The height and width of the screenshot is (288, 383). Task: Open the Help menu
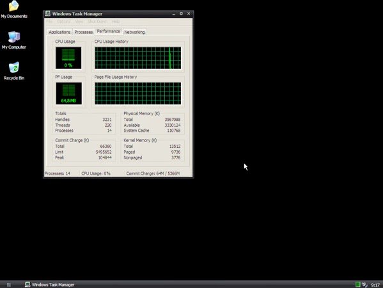pos(116,22)
